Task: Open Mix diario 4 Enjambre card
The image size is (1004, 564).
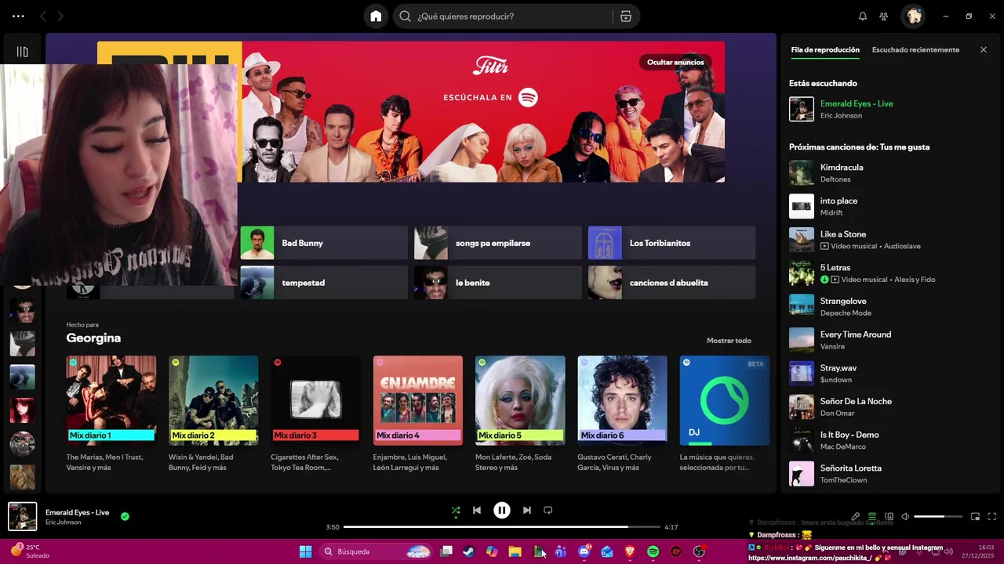Action: click(x=418, y=414)
